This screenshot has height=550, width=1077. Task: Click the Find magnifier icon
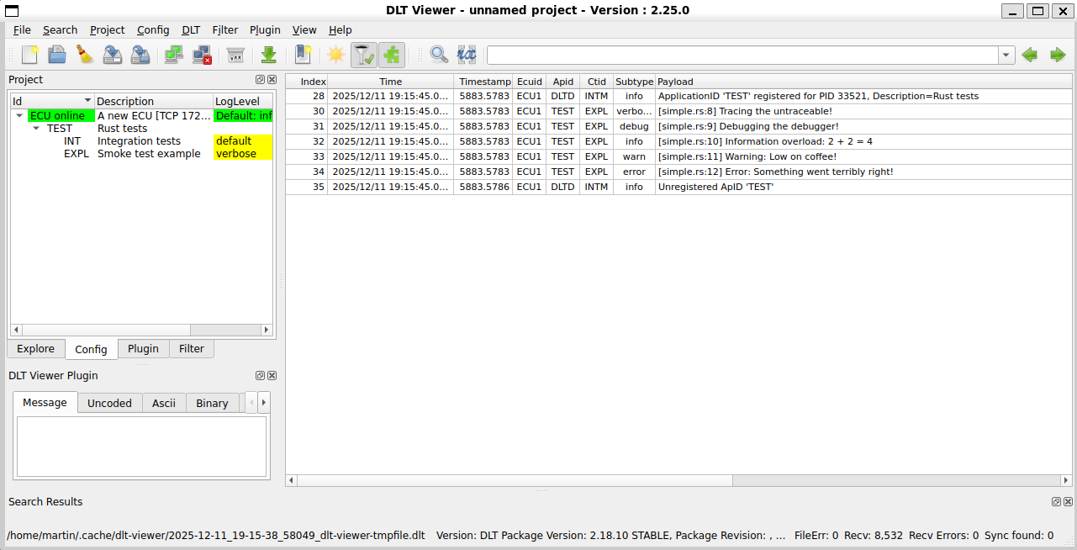(x=439, y=56)
